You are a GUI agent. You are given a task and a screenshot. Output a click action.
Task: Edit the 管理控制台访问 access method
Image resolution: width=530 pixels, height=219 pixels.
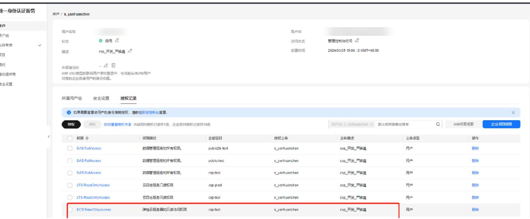click(x=357, y=41)
